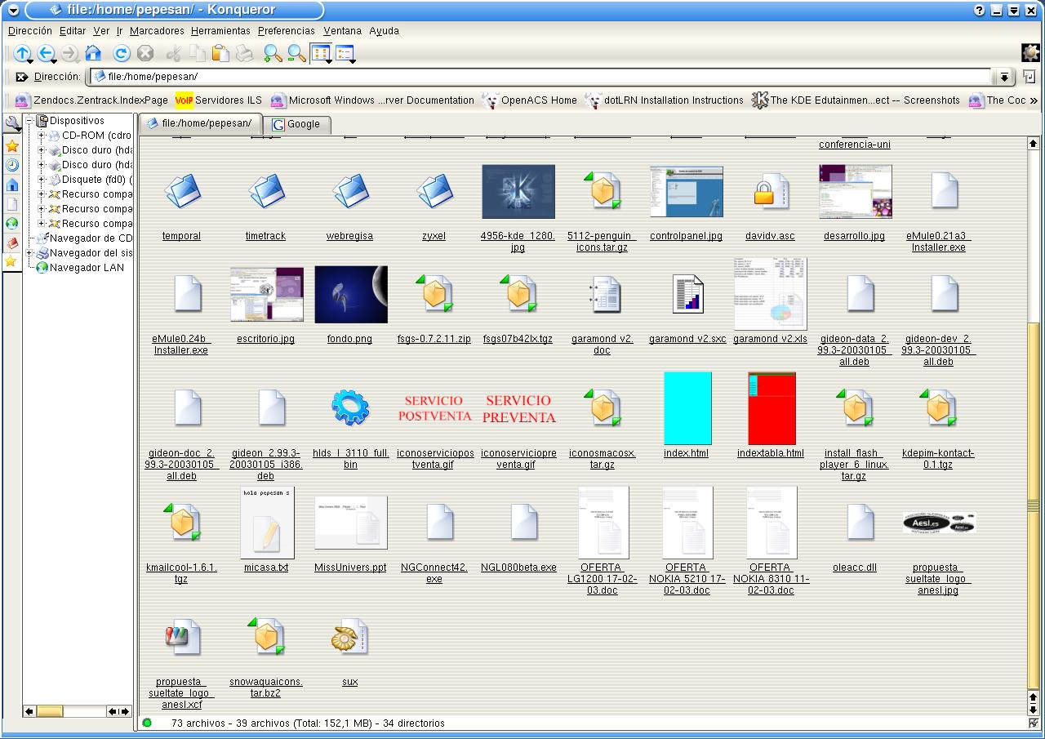The width and height of the screenshot is (1045, 739).
Task: Click the fondo.png image thumbnail
Action: (x=350, y=295)
